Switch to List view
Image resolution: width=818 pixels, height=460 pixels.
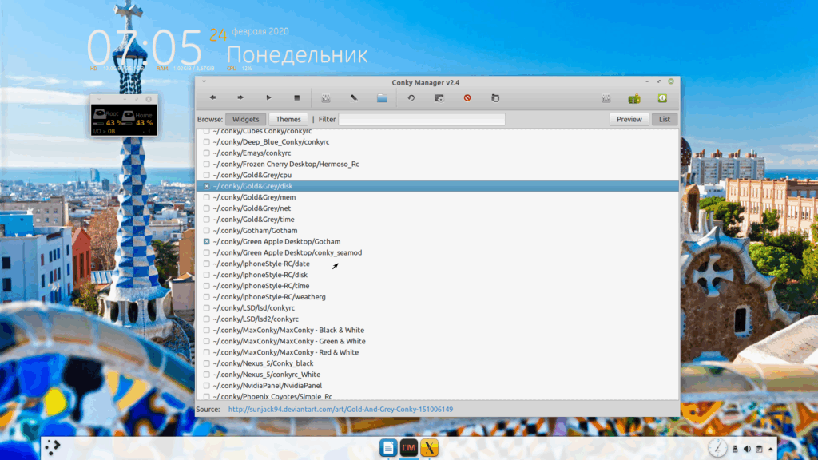664,120
